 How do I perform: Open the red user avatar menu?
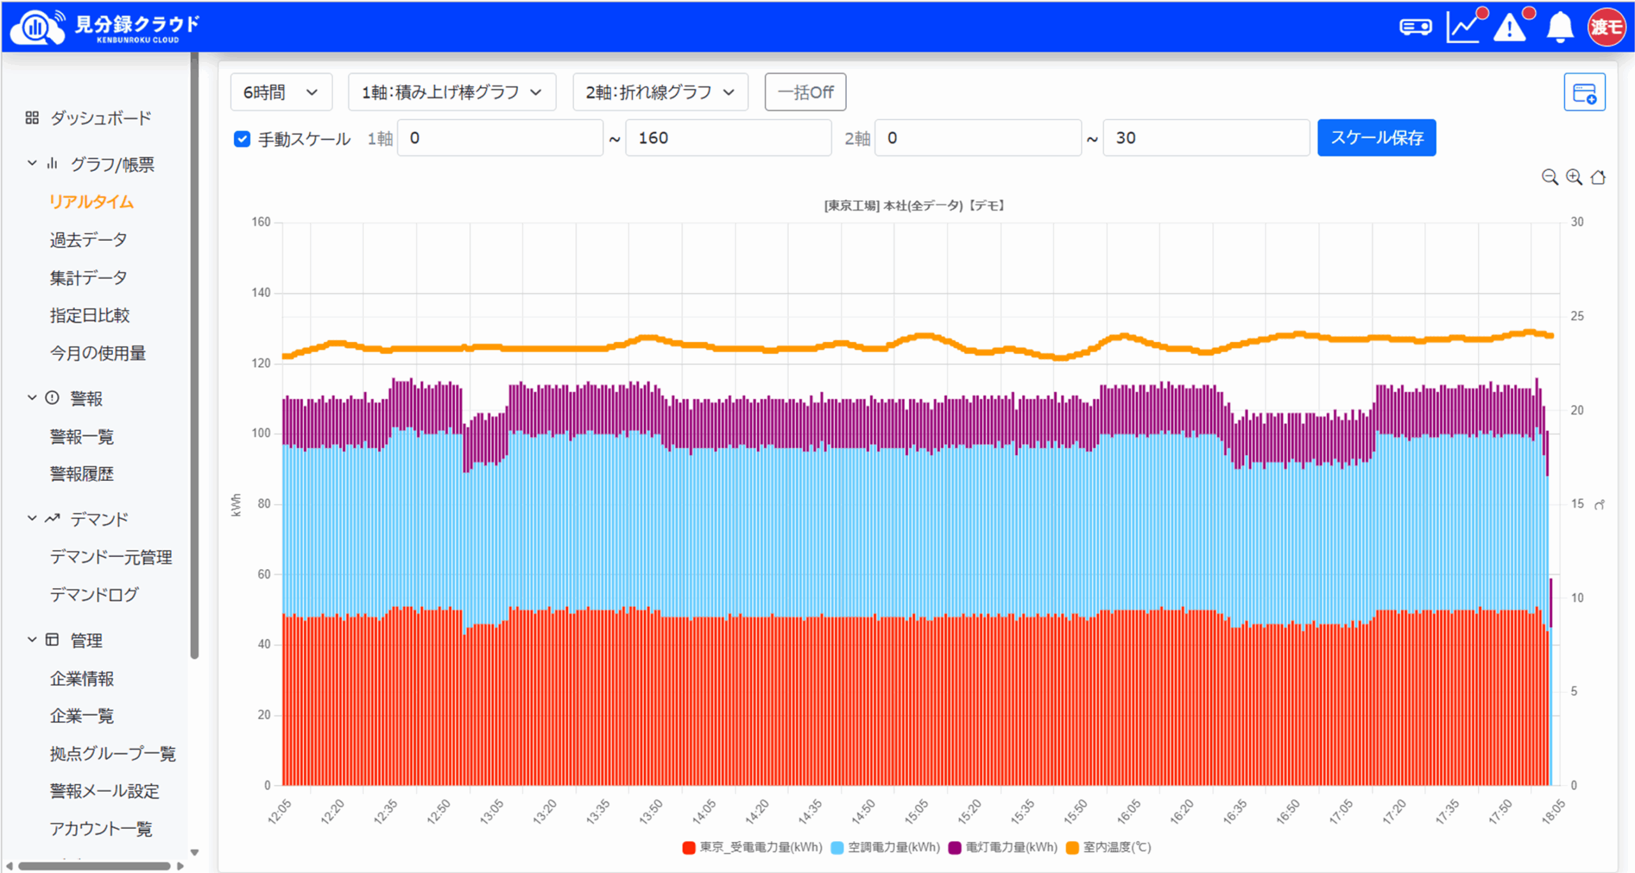point(1606,27)
